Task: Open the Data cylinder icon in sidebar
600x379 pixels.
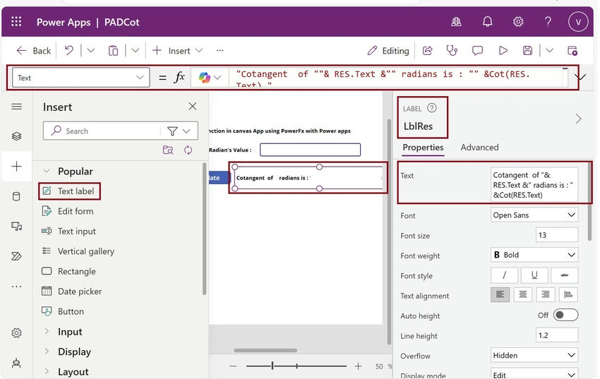Action: coord(16,197)
